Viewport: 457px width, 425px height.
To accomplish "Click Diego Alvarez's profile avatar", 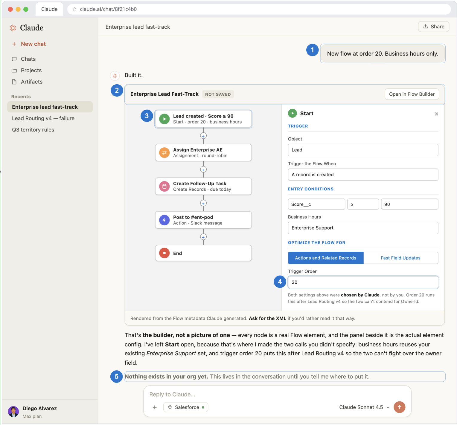I will coord(13,412).
